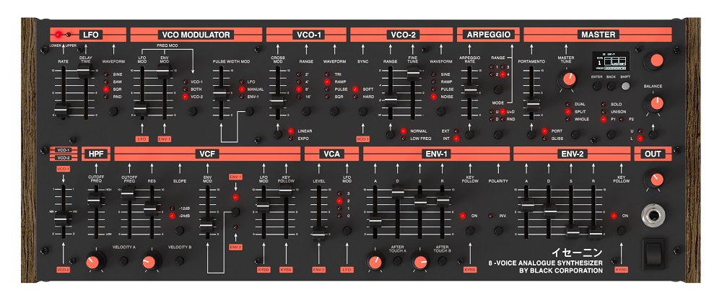Click the Freq Mod destination selector button
The image size is (722, 303).
click(x=193, y=111)
